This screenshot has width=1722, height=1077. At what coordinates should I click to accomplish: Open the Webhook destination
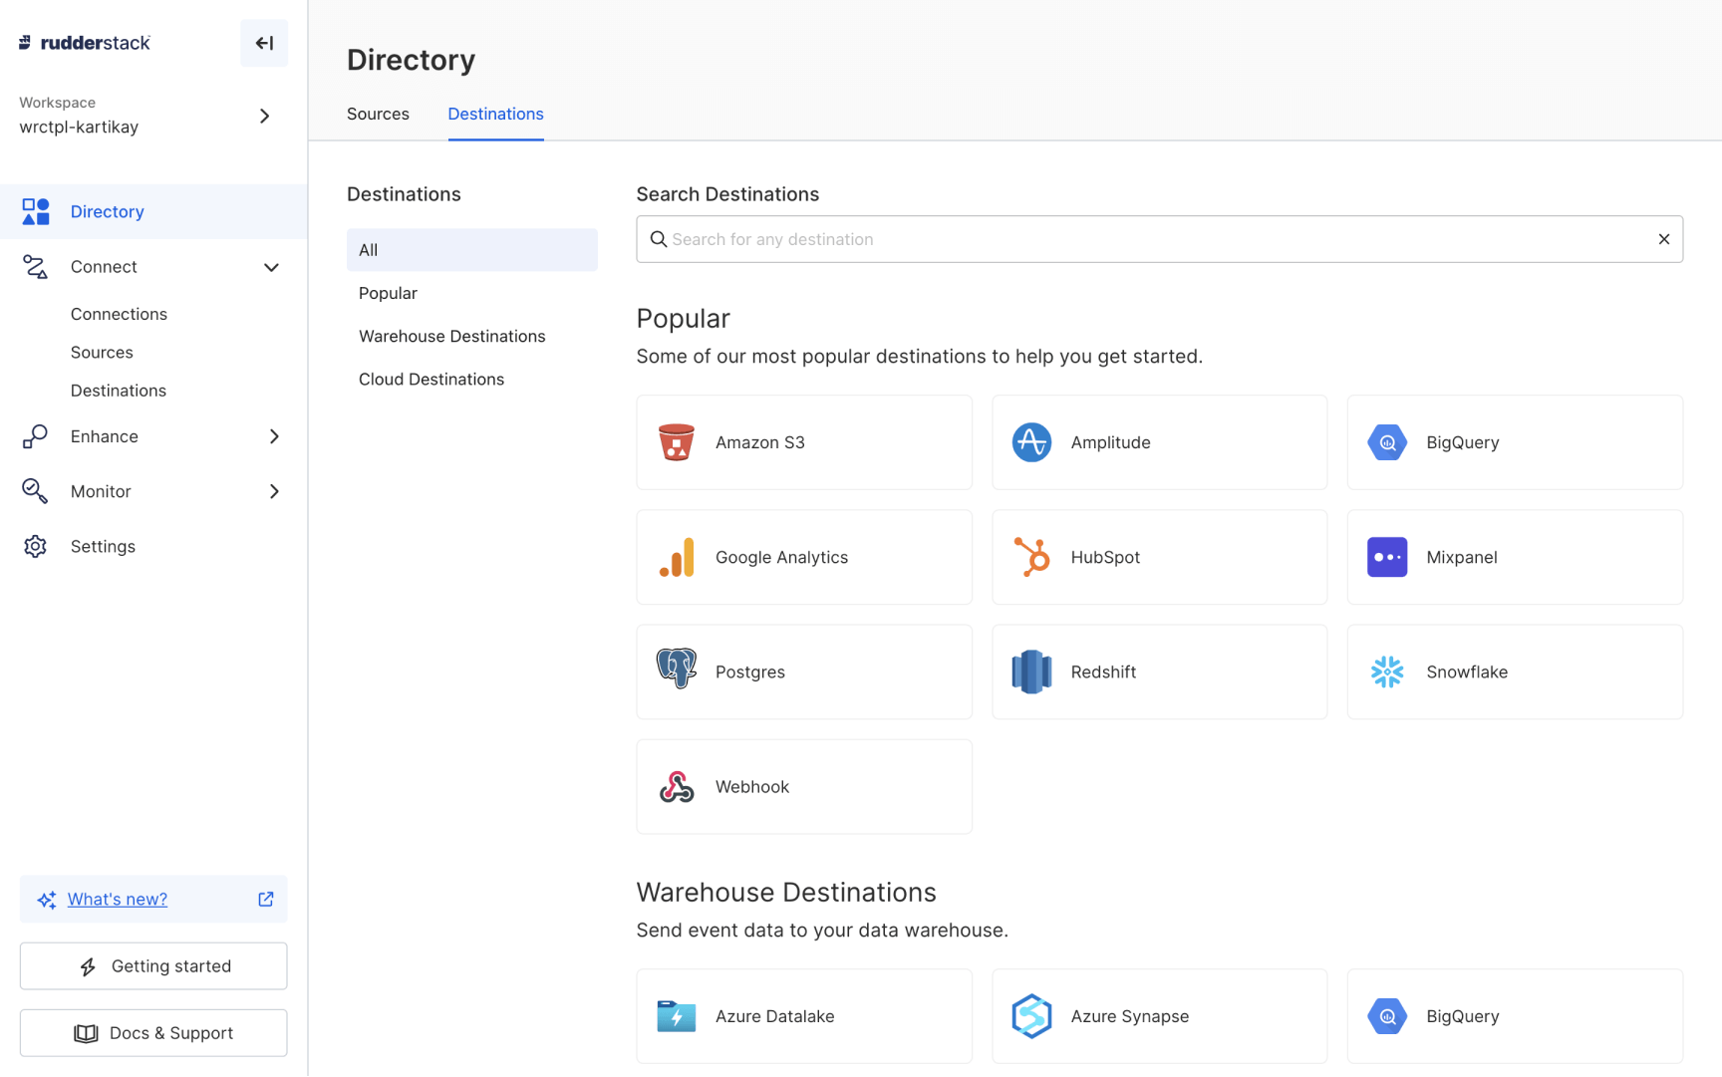[803, 786]
